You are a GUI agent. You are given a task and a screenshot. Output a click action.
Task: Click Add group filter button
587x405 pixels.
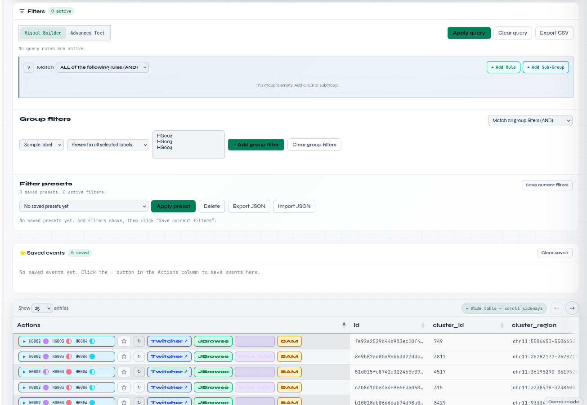256,145
